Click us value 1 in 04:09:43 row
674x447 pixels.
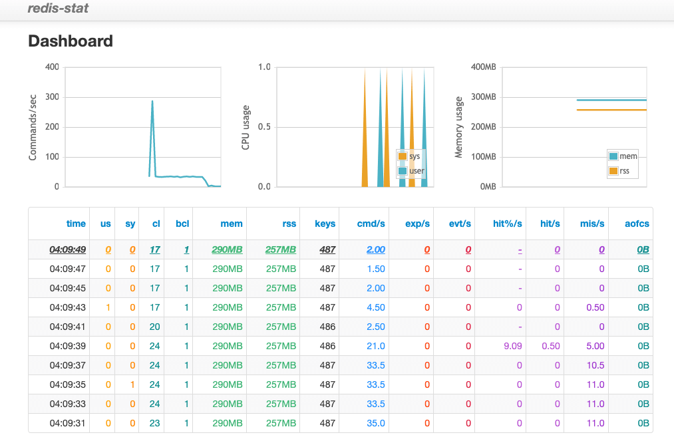(x=108, y=308)
